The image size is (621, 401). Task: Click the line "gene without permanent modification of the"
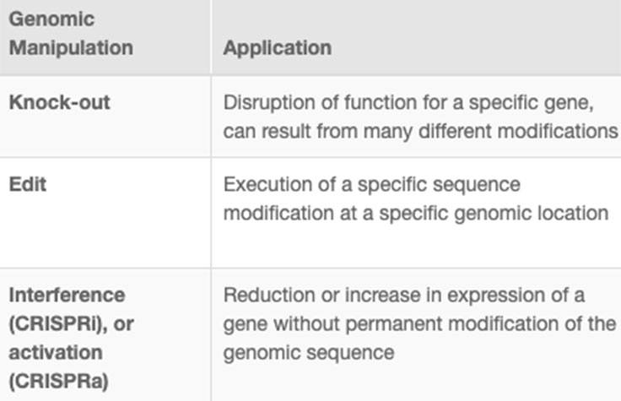419,324
